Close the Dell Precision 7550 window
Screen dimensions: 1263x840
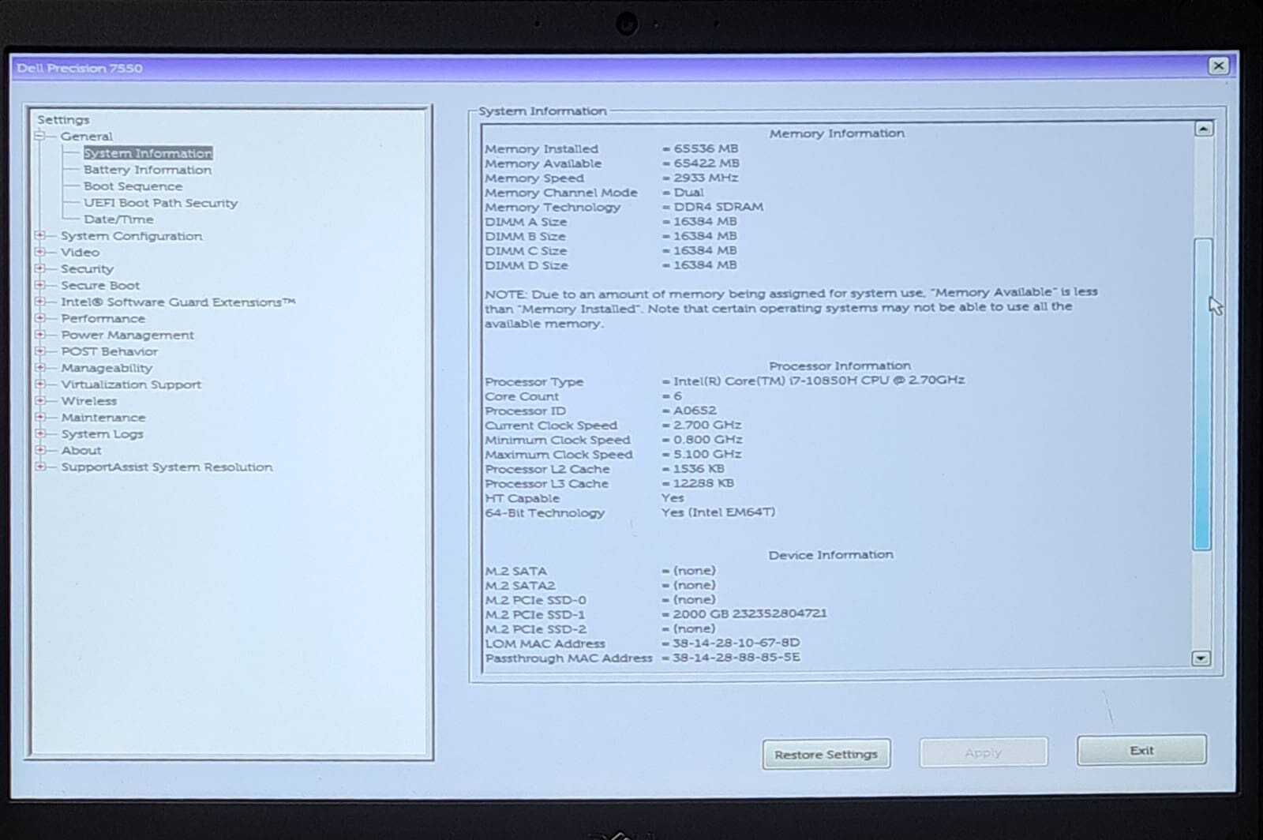1219,66
